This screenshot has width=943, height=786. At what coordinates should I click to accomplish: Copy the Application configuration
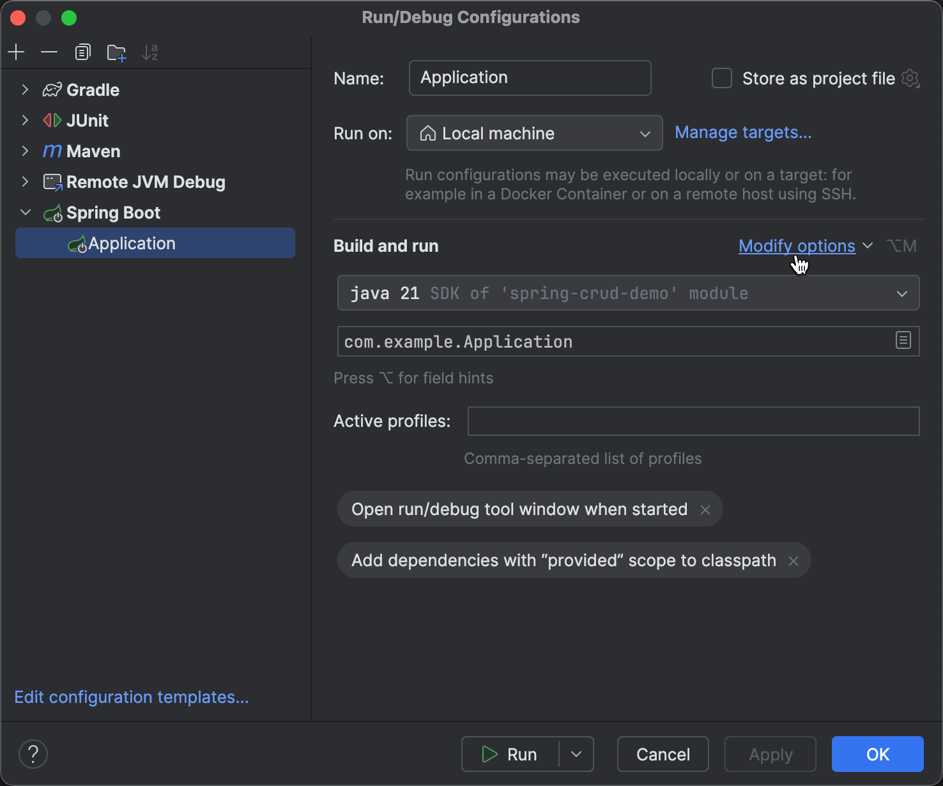[82, 52]
